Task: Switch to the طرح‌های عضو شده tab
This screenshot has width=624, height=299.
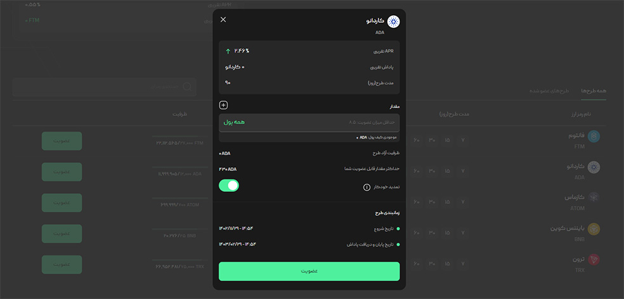Action: tap(549, 91)
